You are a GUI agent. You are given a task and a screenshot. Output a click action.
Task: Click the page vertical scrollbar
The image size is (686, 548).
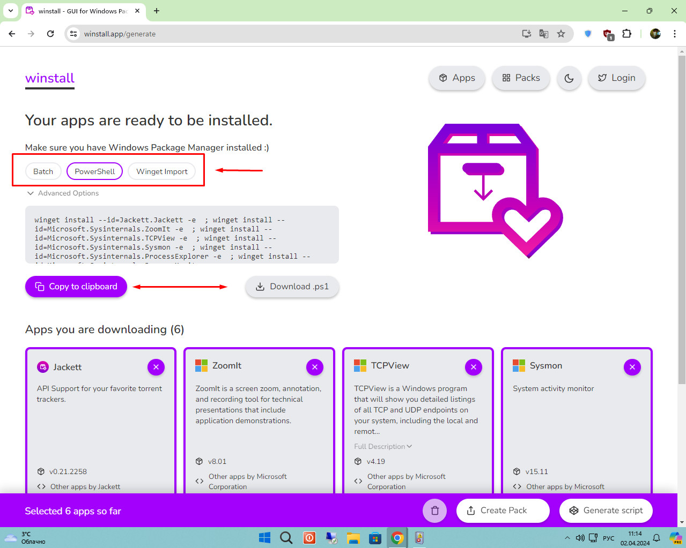click(x=682, y=220)
